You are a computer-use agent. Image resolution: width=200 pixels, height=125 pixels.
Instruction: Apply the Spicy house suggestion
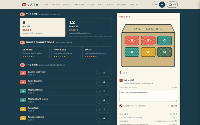click(97, 53)
